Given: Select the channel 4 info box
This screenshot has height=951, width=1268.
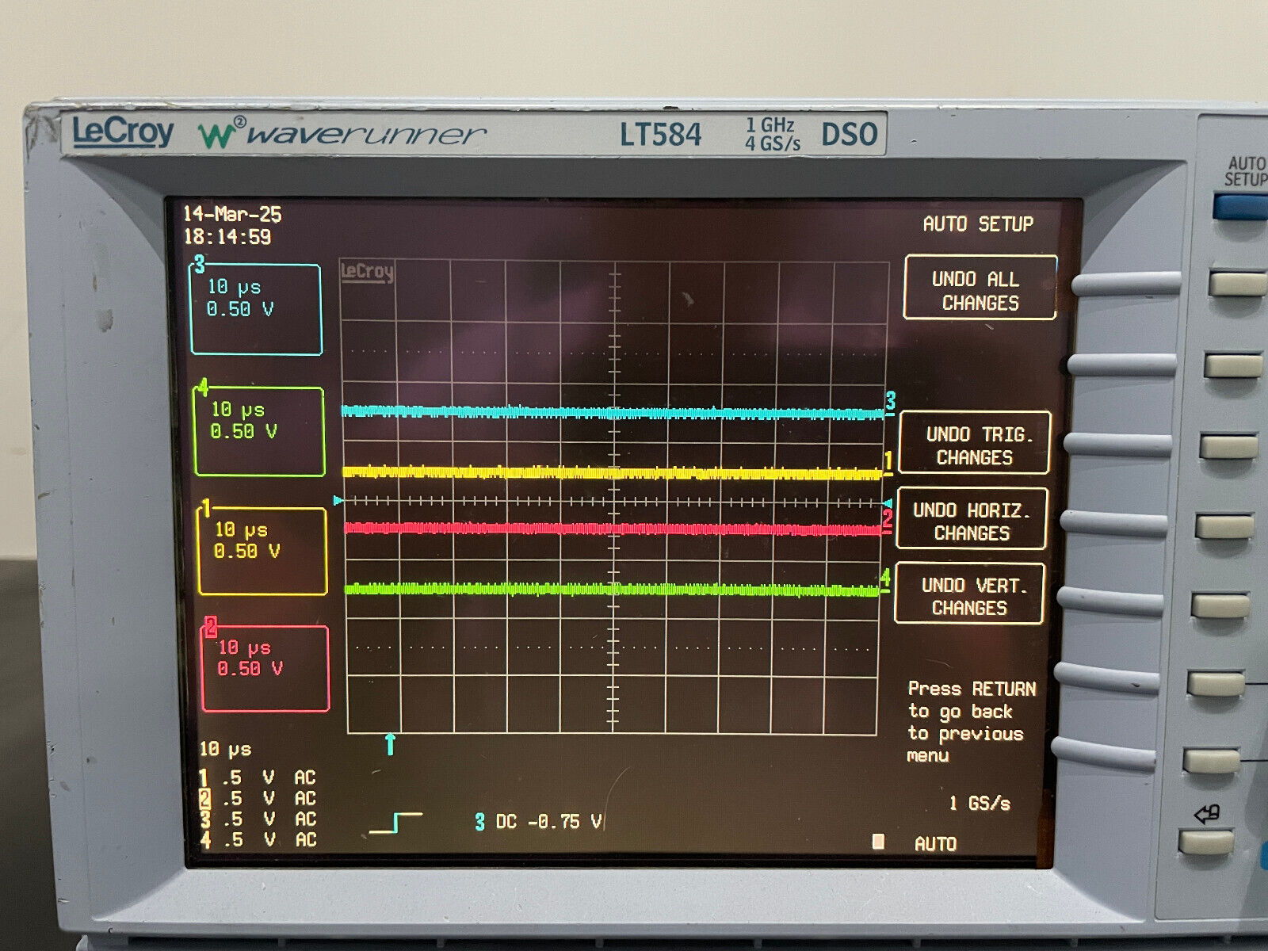Looking at the screenshot, I should tap(259, 431).
